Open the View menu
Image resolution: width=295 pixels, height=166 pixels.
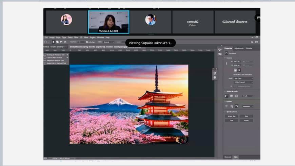coord(86,38)
